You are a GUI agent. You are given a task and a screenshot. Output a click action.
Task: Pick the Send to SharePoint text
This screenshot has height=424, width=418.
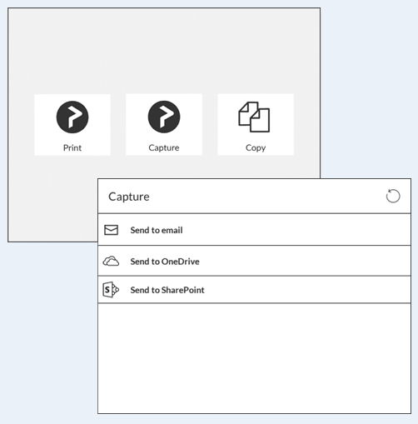click(167, 290)
